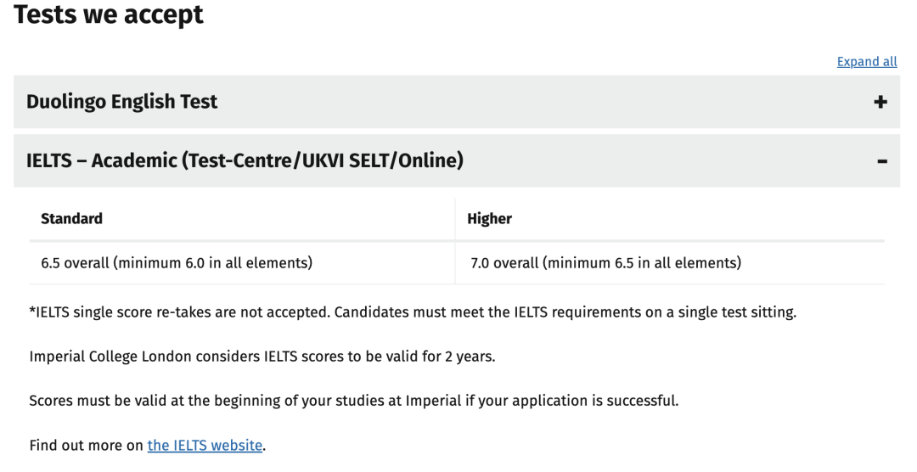Screen dimensions: 917x472
Task: Collapse the IELTS Academic accordion section
Action: 457,160
